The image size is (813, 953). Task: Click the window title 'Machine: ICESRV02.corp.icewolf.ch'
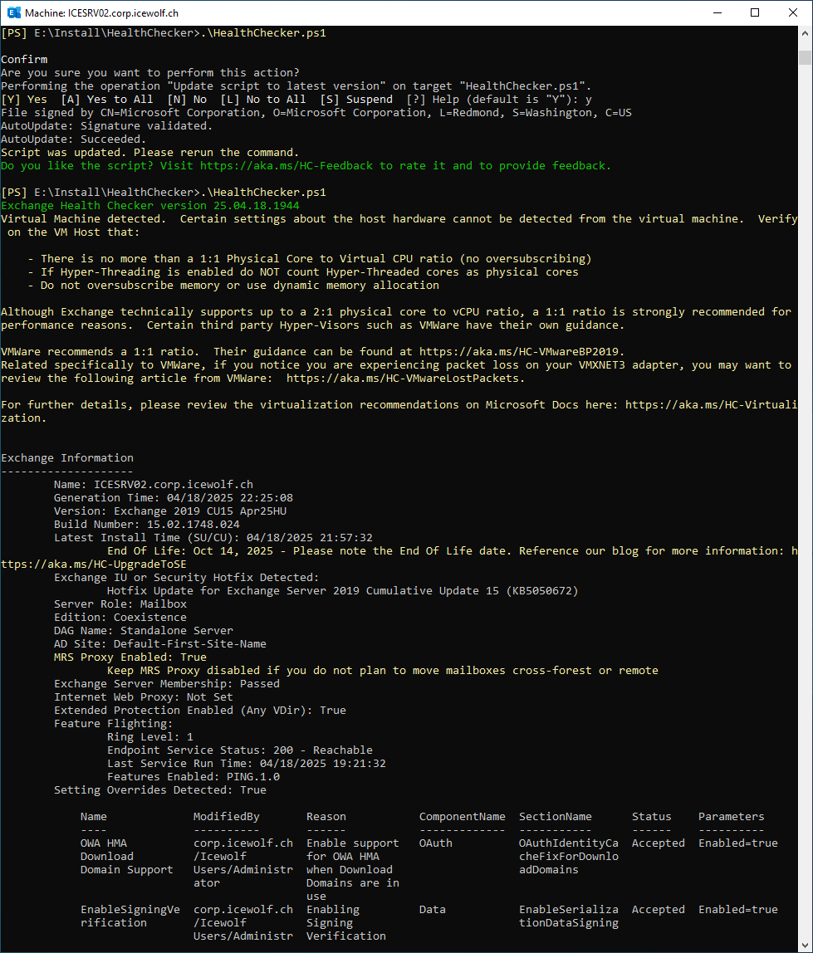pos(101,12)
